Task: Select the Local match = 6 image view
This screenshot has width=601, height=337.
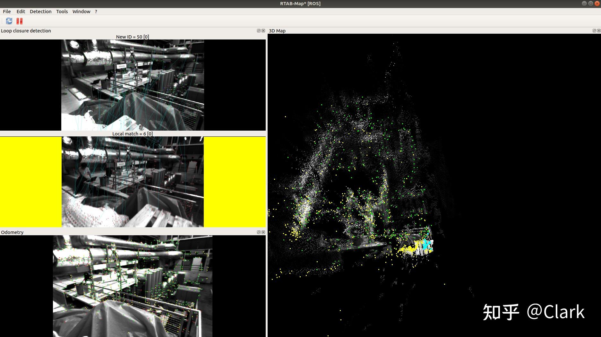Action: (133, 182)
